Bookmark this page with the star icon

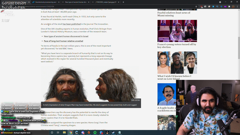point(196,7)
